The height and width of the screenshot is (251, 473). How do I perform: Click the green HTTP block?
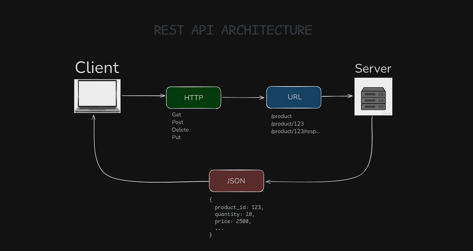tap(194, 97)
